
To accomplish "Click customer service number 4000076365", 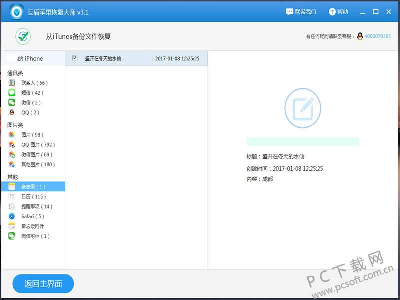I will [x=378, y=36].
